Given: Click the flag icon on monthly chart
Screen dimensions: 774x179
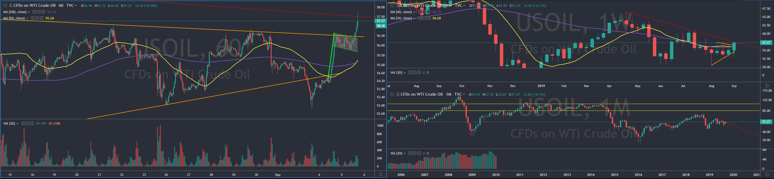Looking at the screenshot, I should (398, 94).
